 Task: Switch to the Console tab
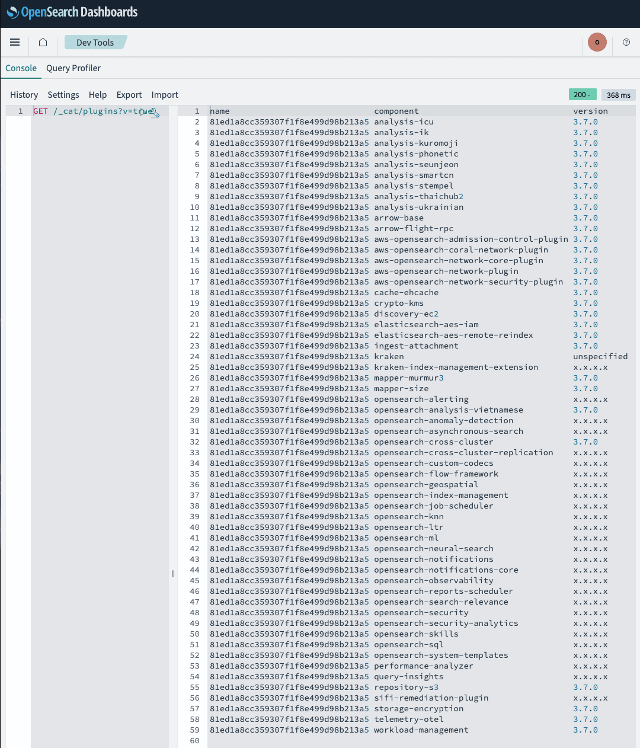coord(21,68)
